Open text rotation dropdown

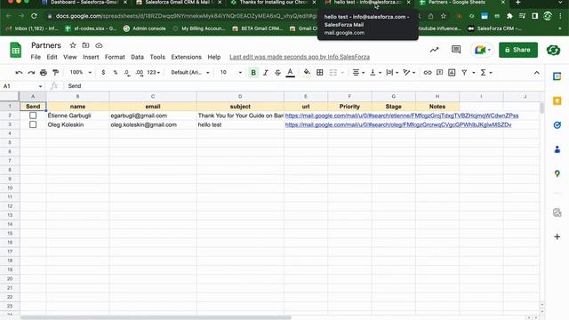tap(409, 73)
